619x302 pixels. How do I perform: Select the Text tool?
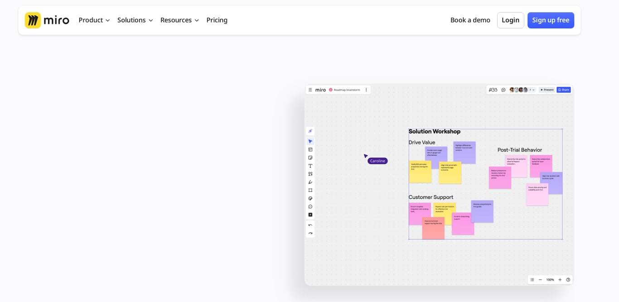(310, 165)
